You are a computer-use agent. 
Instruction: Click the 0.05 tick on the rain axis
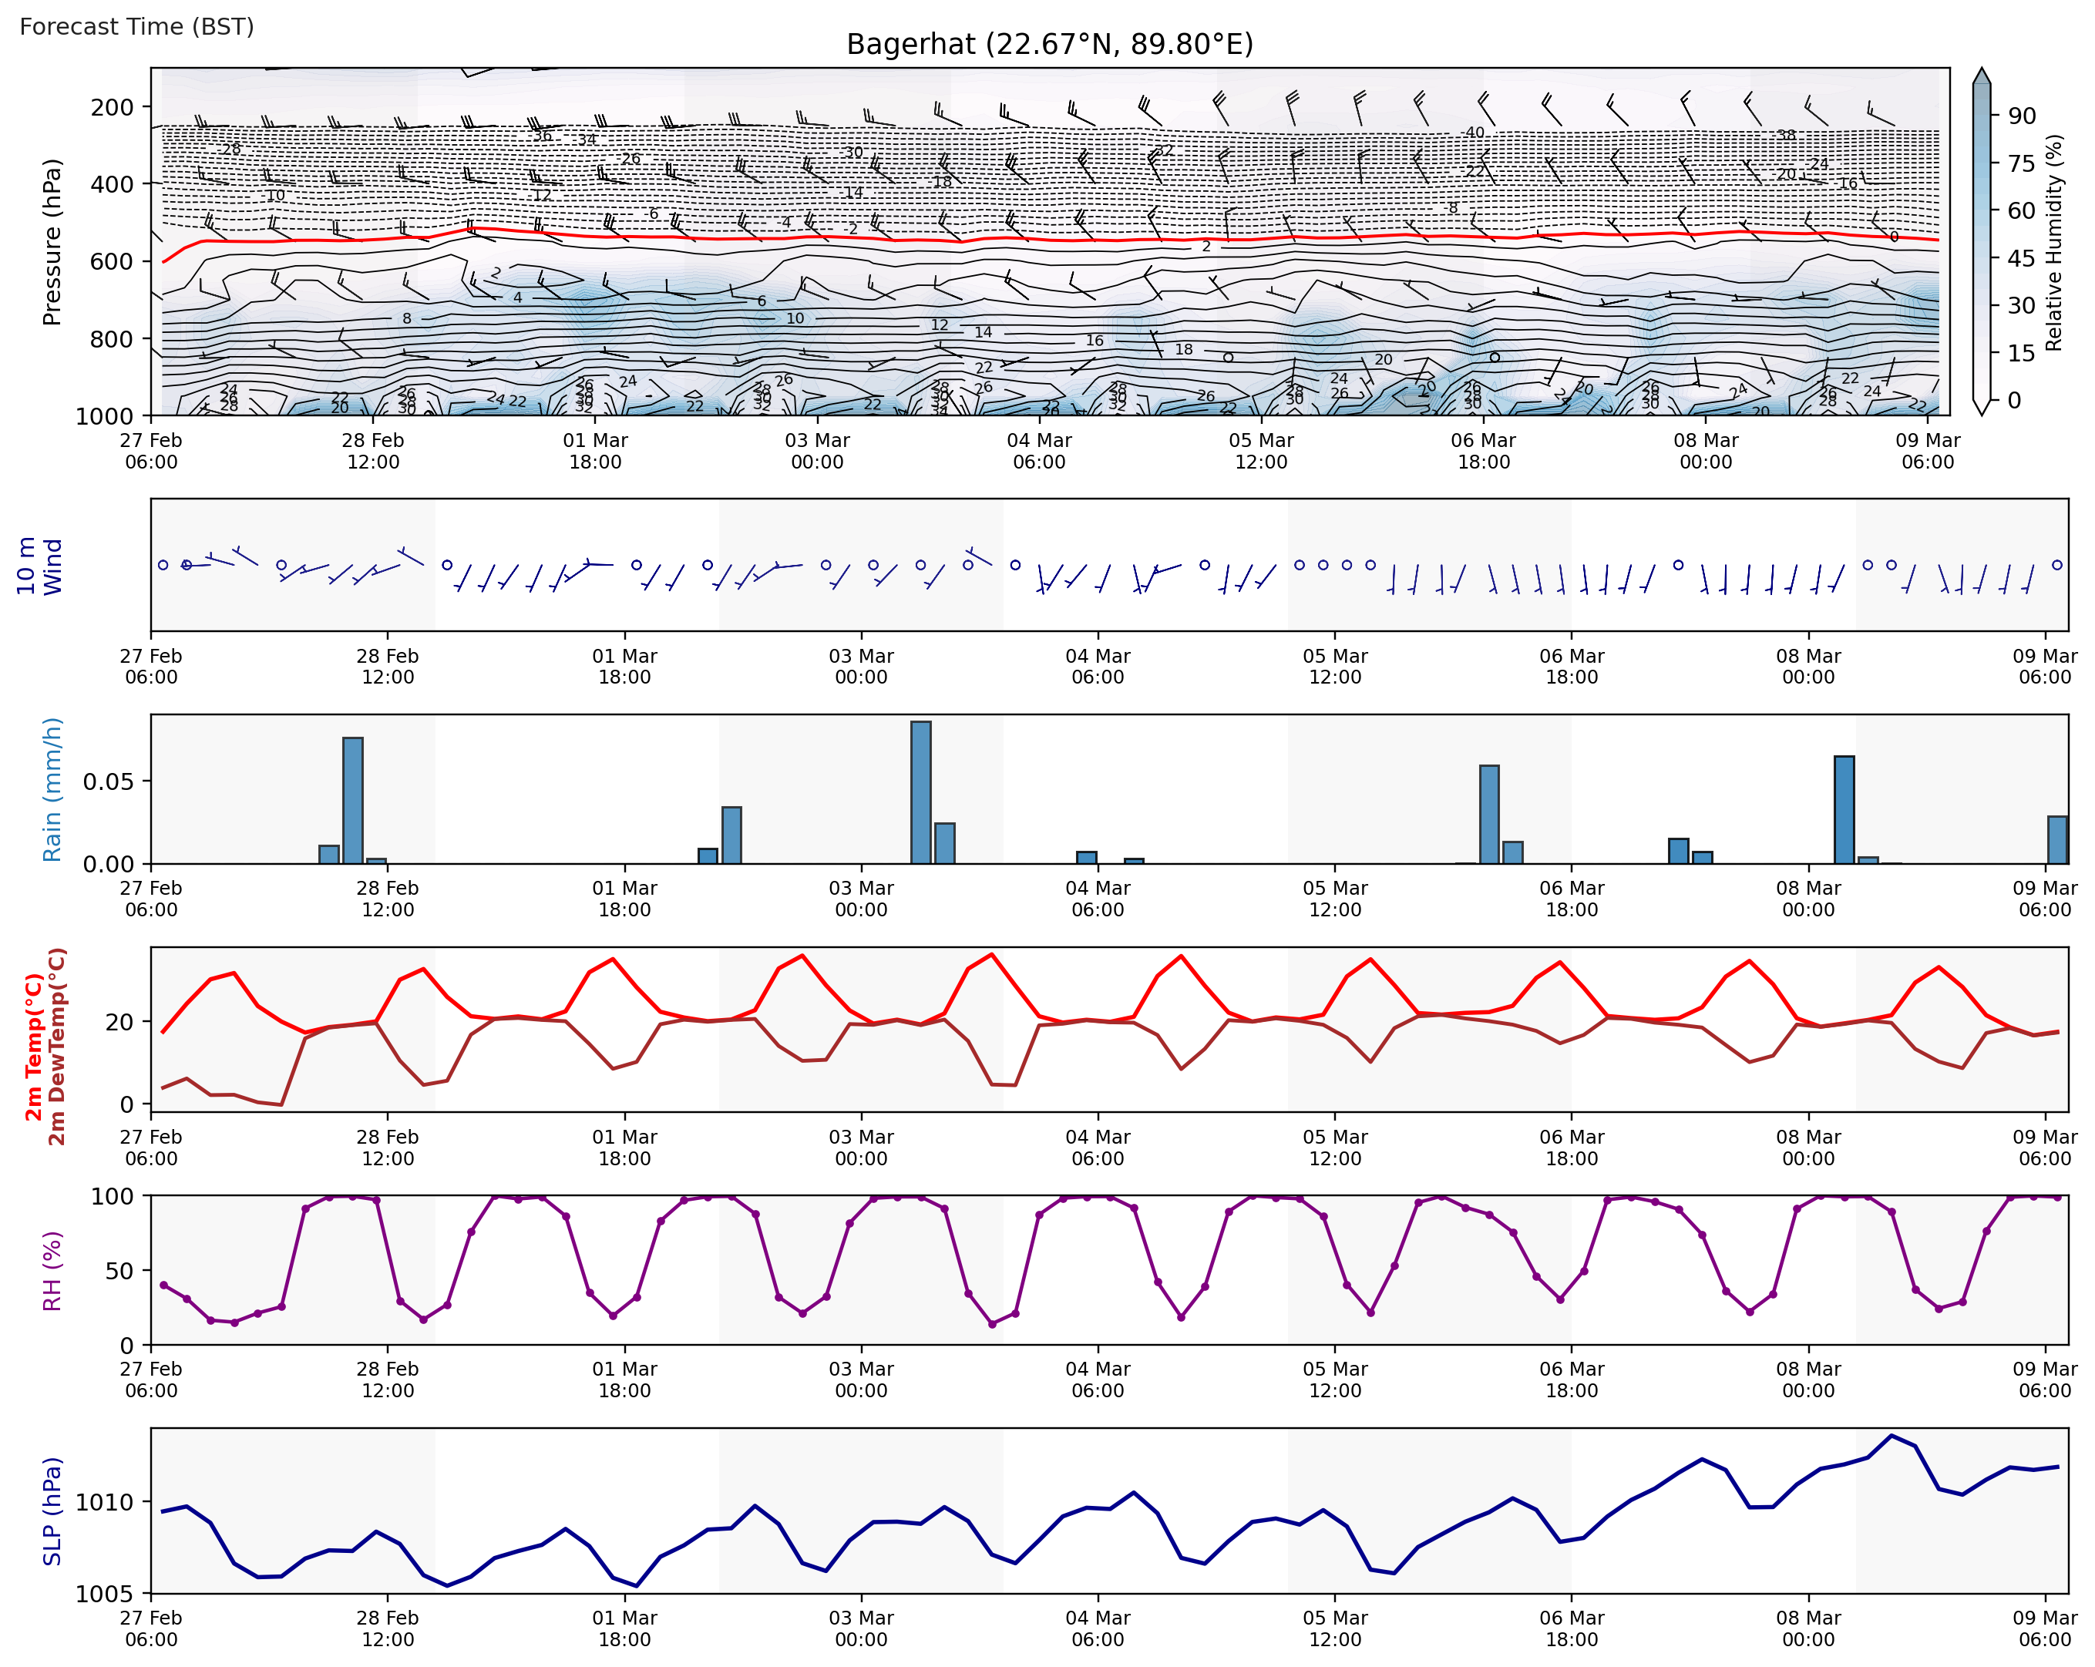(x=109, y=781)
